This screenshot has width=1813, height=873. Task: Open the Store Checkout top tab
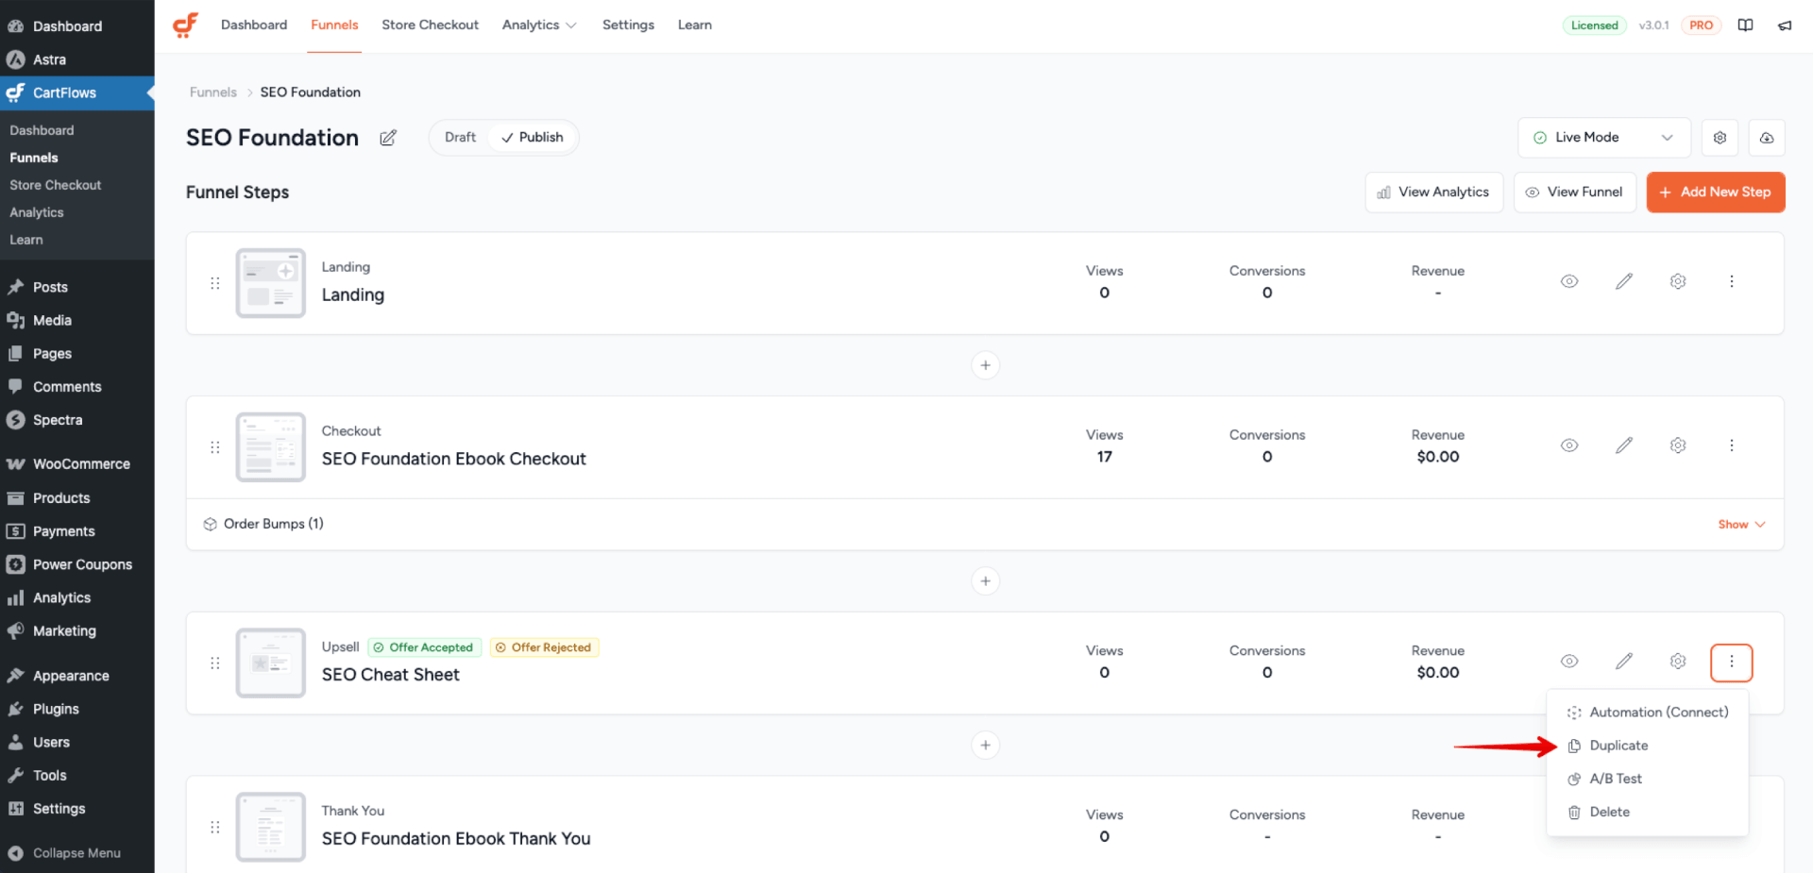(430, 25)
